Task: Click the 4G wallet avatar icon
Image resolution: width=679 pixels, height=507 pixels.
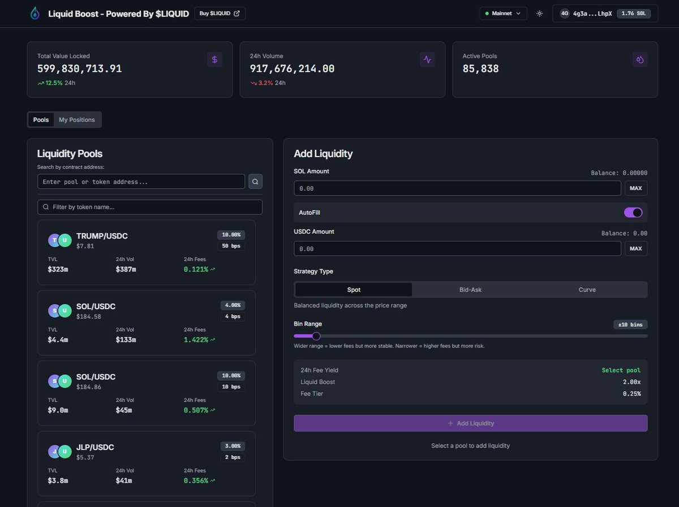Action: (565, 14)
